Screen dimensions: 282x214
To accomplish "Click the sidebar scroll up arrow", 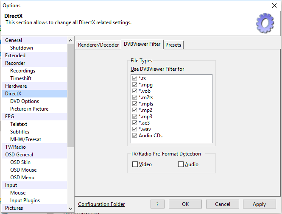I will point(70,41).
